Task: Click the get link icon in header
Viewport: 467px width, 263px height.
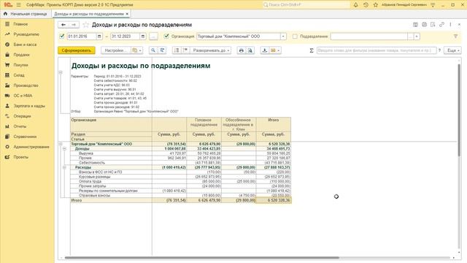Action: [441, 24]
